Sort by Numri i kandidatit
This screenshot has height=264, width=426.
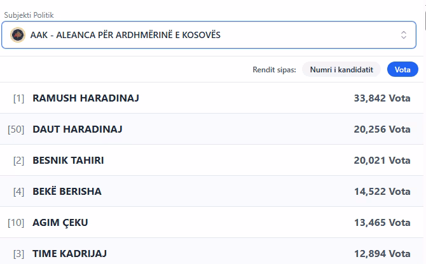click(x=341, y=69)
